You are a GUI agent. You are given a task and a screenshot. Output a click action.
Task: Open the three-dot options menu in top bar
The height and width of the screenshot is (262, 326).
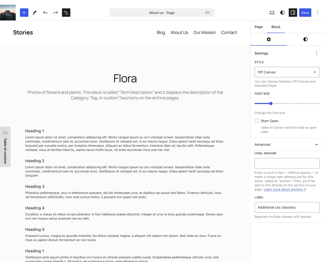coord(318,13)
